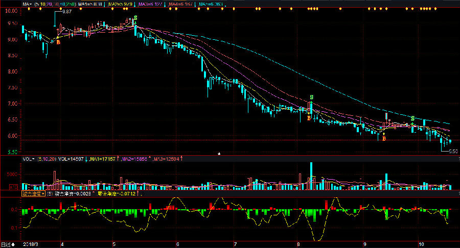Open the MA indicator dropdown at top-left
The image size is (460, 248).
point(28,4)
